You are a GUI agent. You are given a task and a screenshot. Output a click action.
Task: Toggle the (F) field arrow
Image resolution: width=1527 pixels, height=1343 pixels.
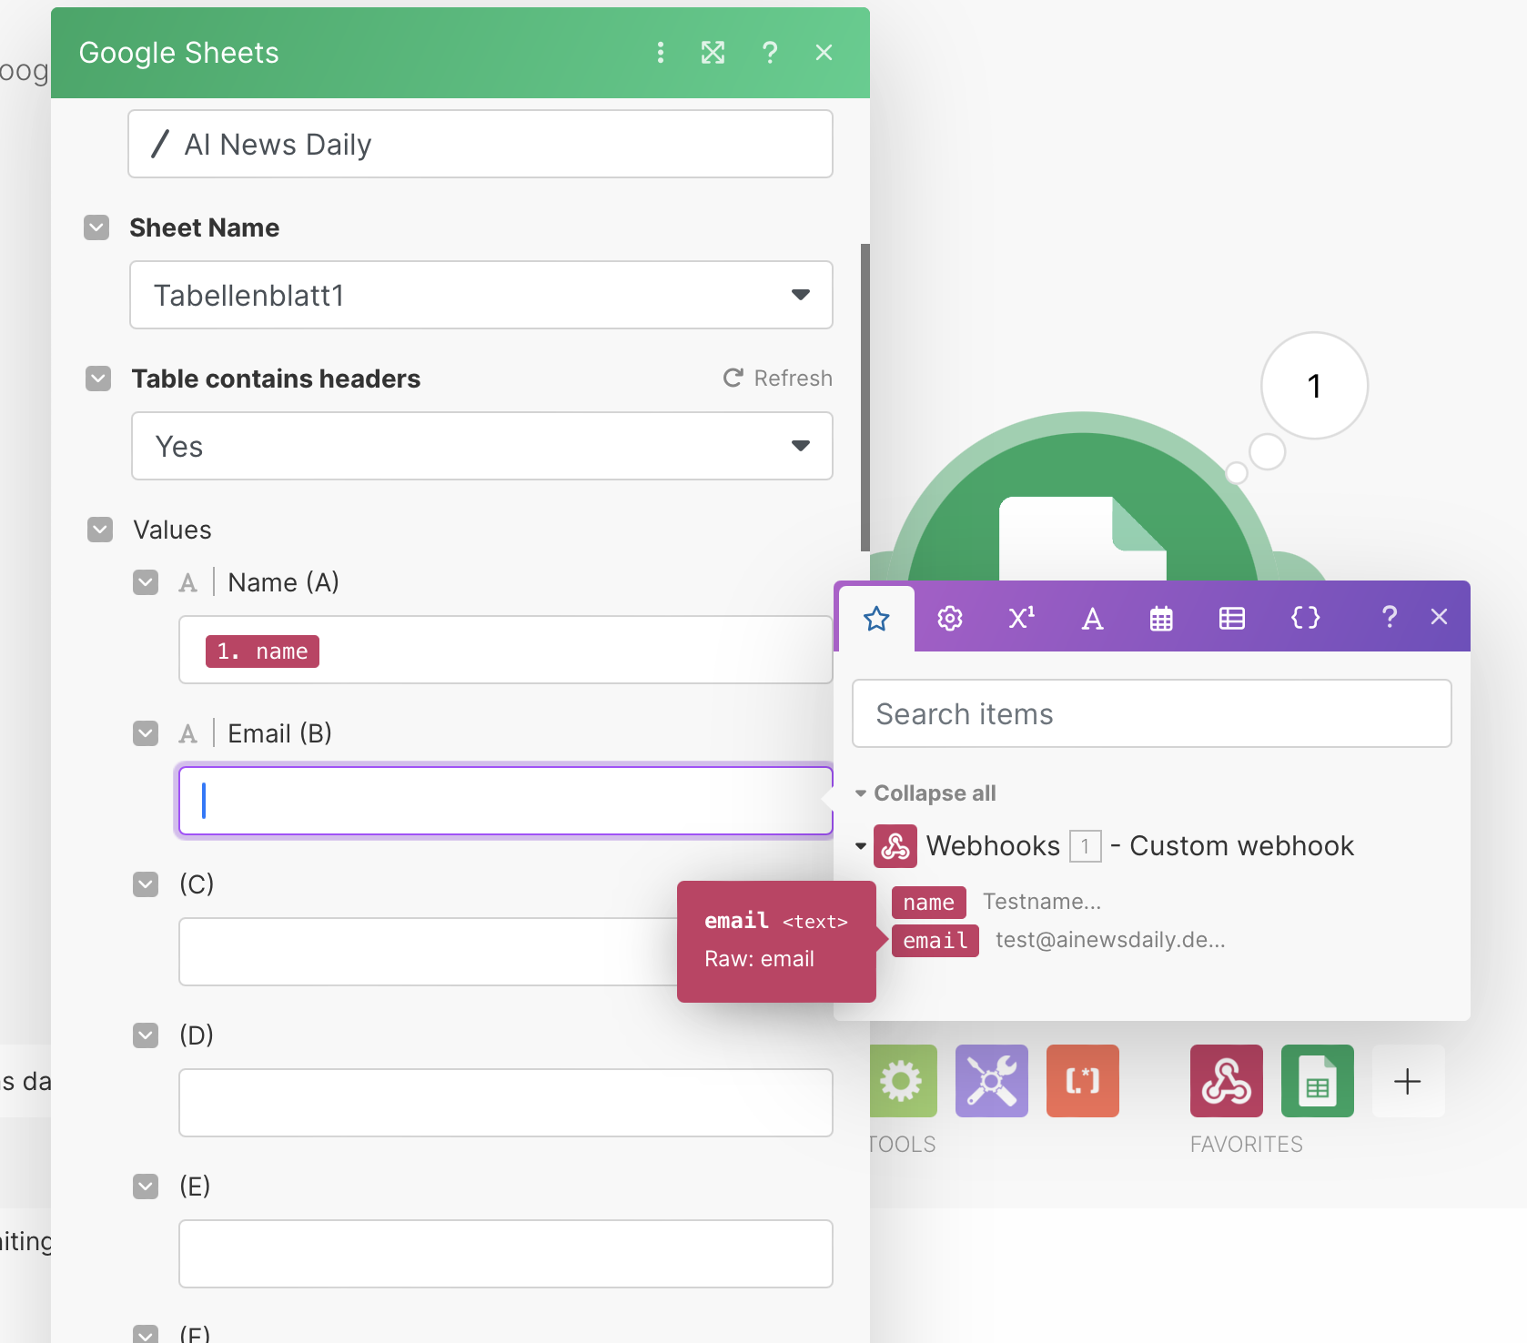click(146, 1334)
